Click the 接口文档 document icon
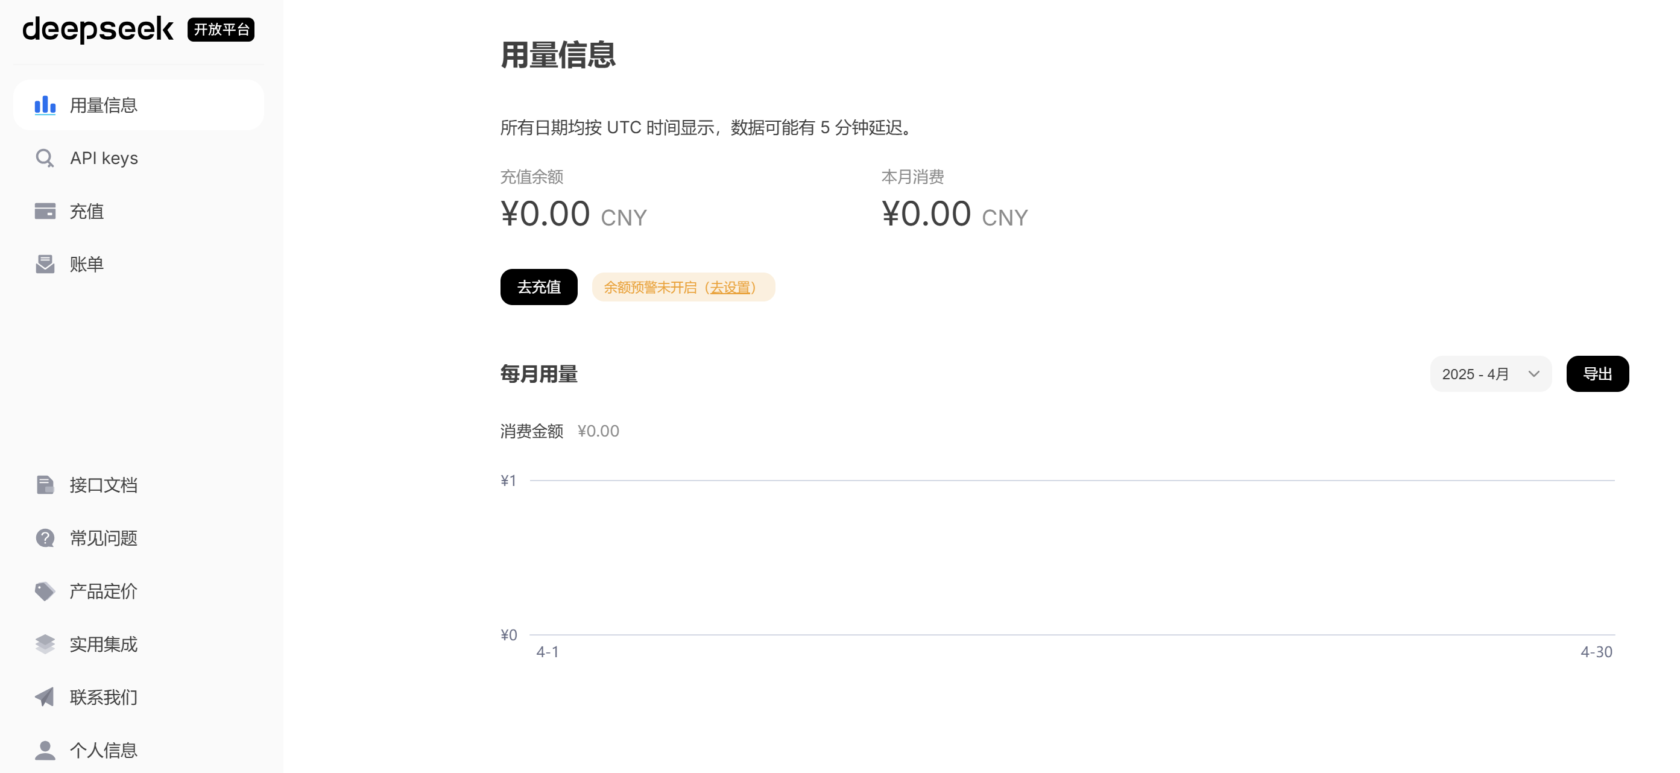Image resolution: width=1680 pixels, height=773 pixels. (x=45, y=485)
